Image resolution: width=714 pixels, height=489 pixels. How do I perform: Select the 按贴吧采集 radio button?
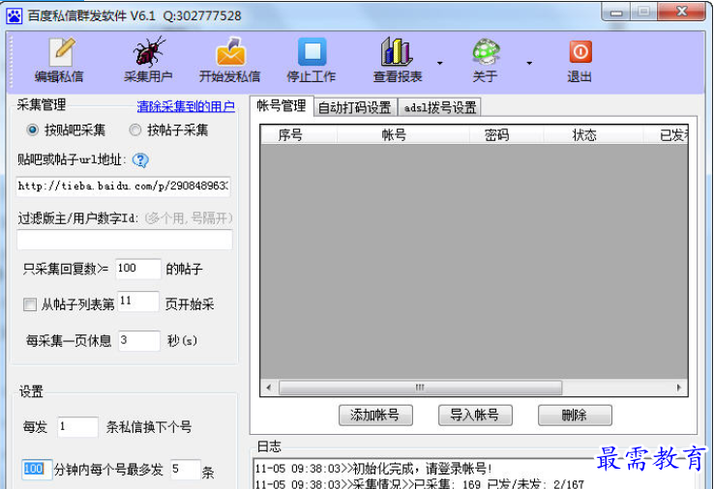32,130
